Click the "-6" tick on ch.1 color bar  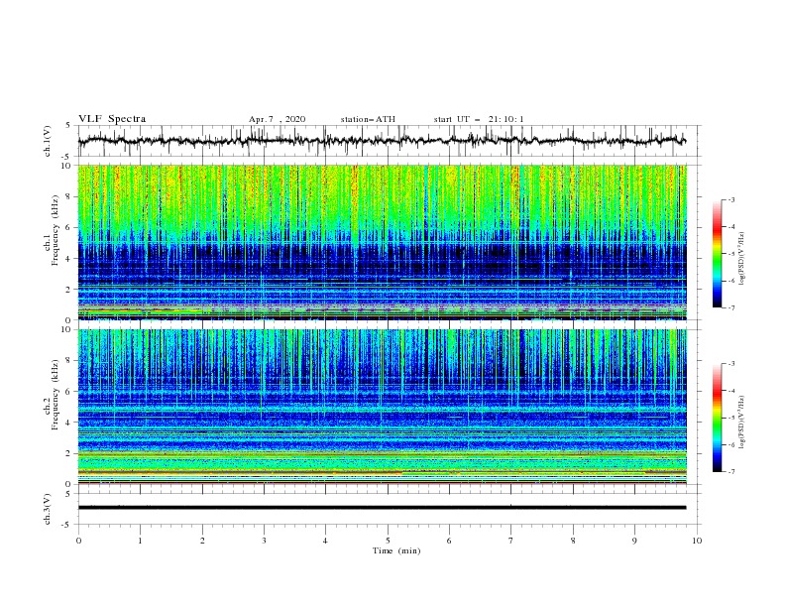coord(730,281)
